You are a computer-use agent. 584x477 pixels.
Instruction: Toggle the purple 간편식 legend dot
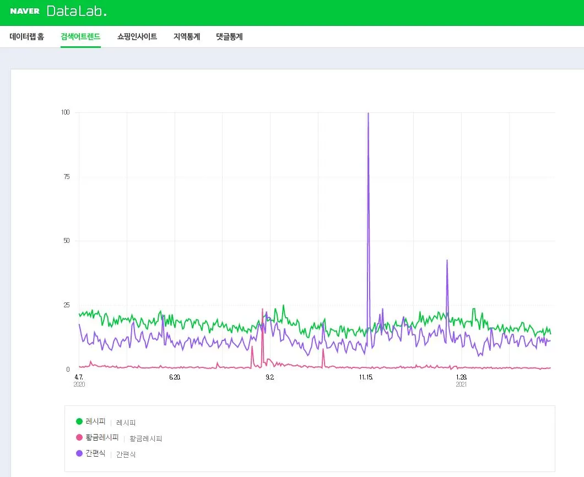pos(79,453)
